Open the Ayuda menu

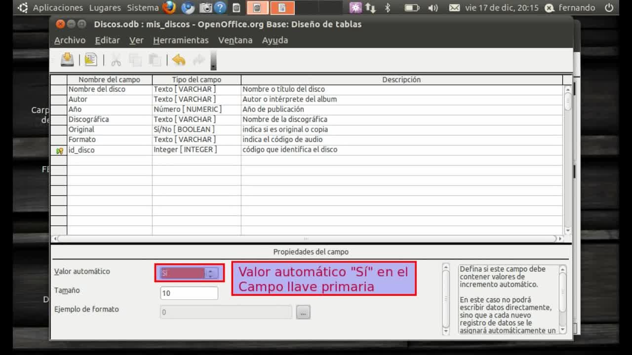pos(275,40)
